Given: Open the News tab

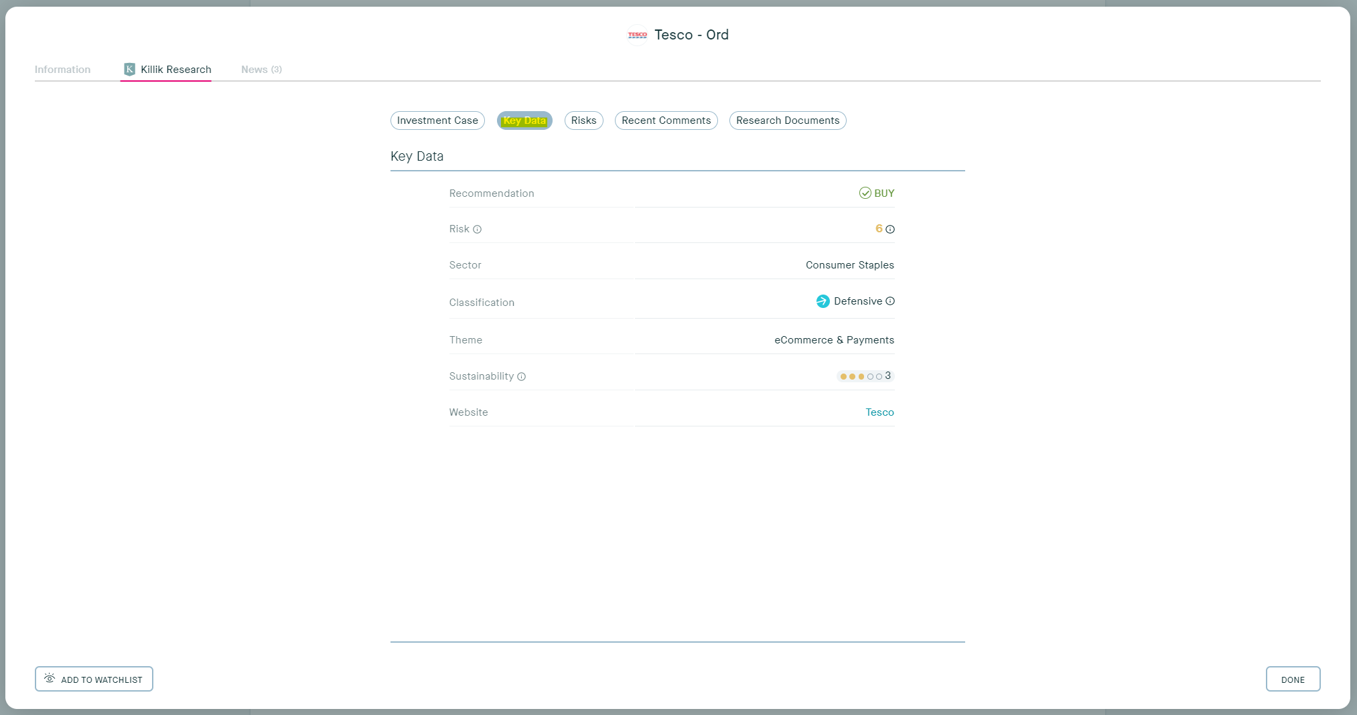Looking at the screenshot, I should coord(261,69).
